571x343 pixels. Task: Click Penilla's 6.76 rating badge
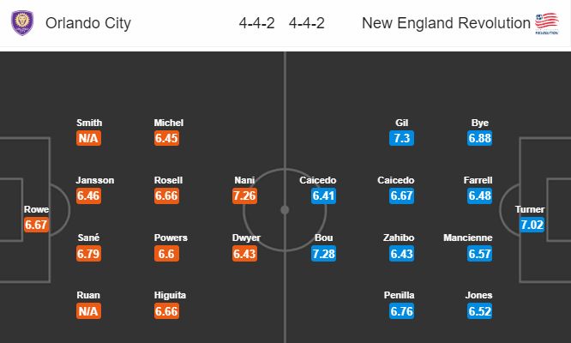tap(401, 311)
